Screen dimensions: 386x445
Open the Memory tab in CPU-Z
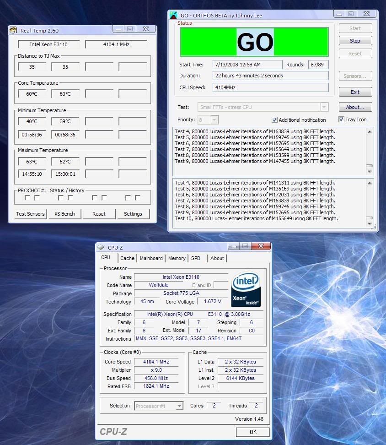click(x=177, y=258)
